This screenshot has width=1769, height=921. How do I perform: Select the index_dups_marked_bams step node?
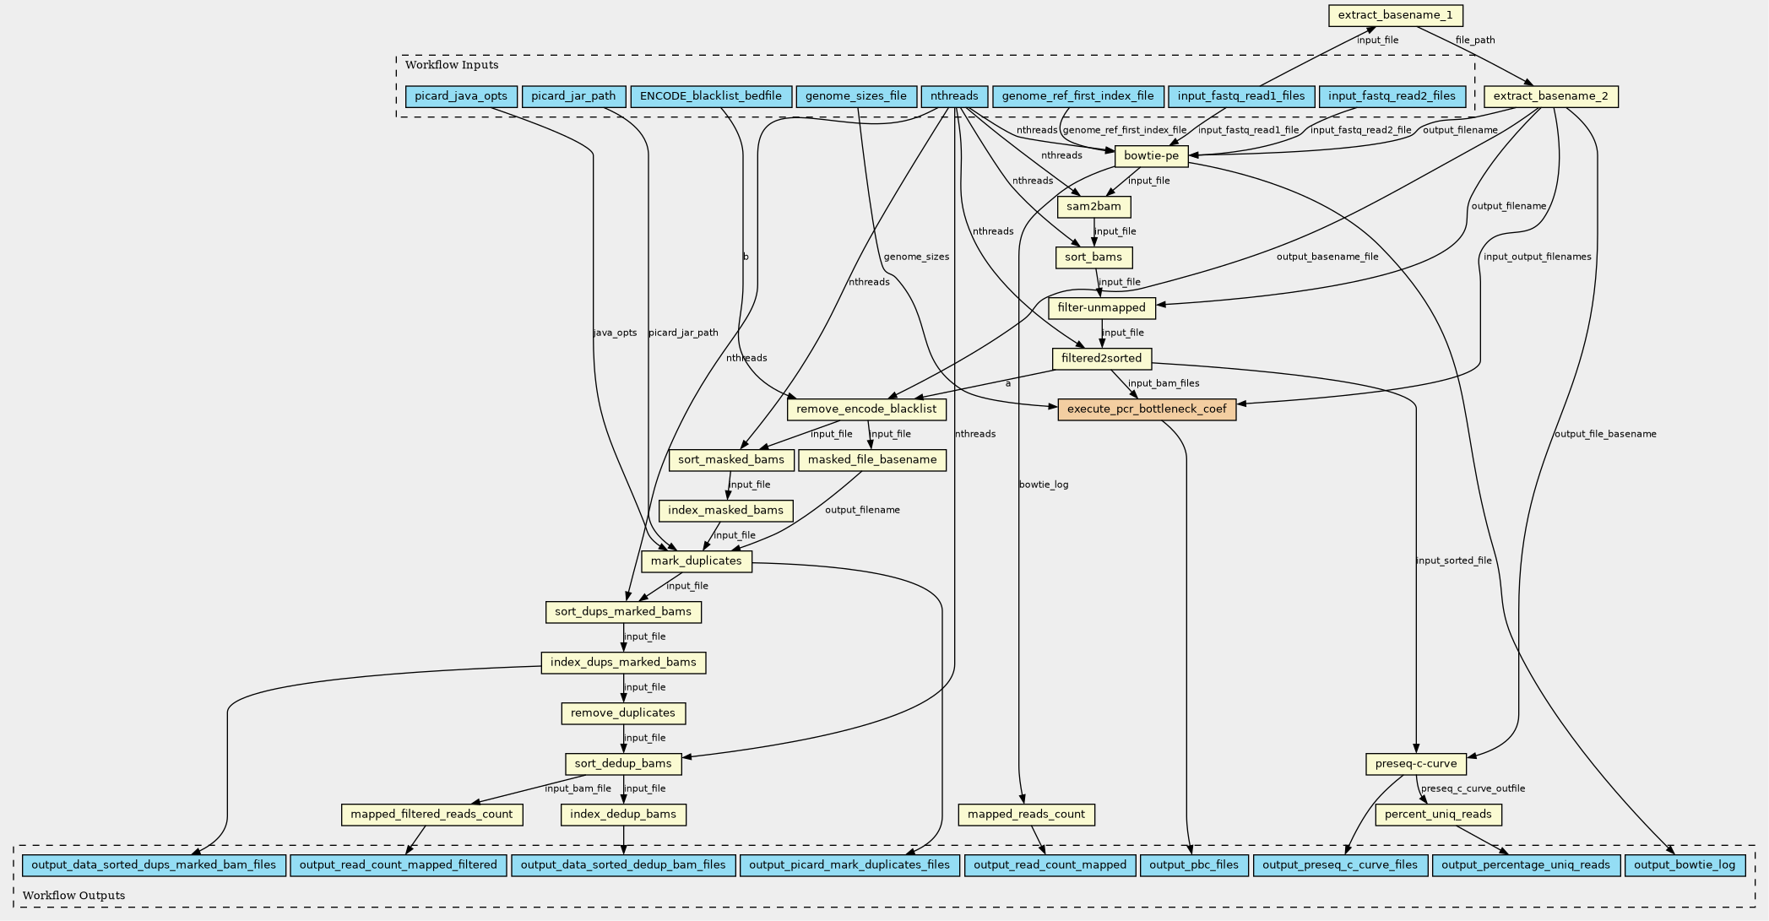tap(623, 663)
